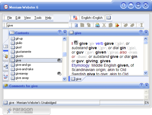Close the Contents panel

point(65,32)
